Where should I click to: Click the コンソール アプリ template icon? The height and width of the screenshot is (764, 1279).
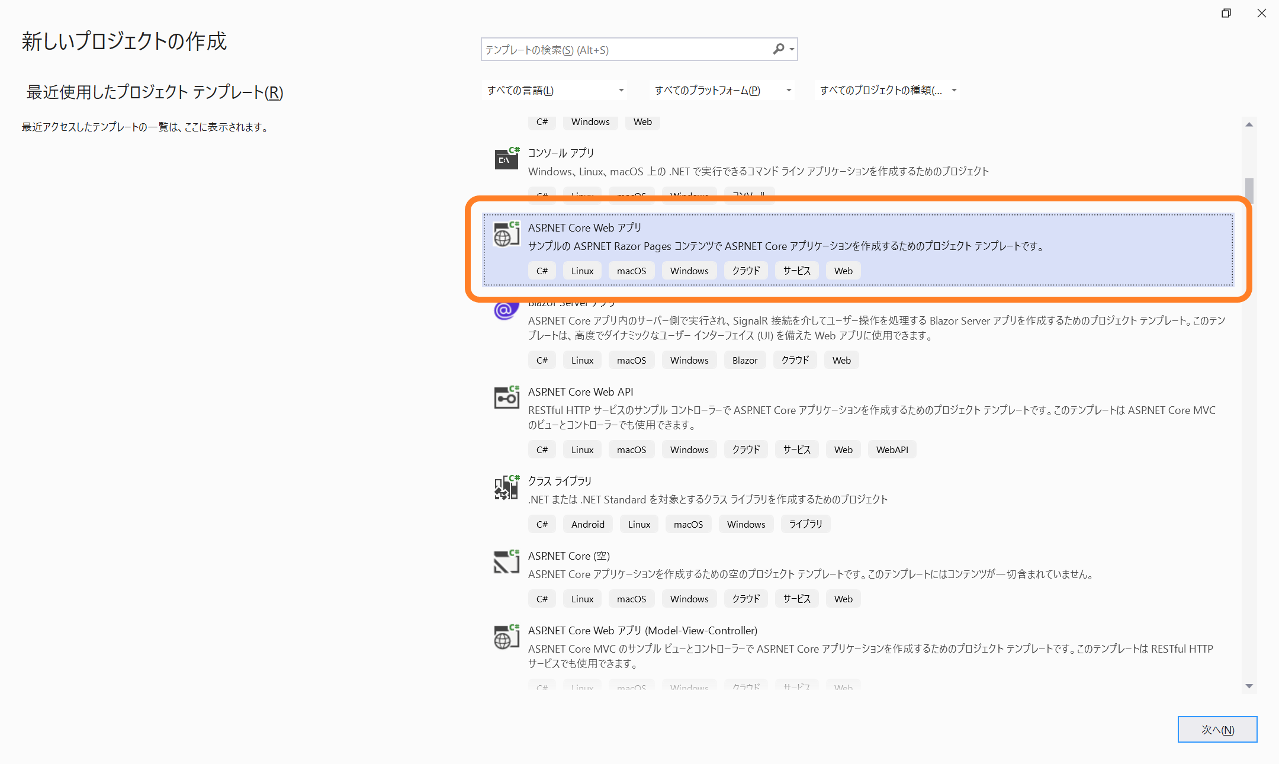(507, 158)
